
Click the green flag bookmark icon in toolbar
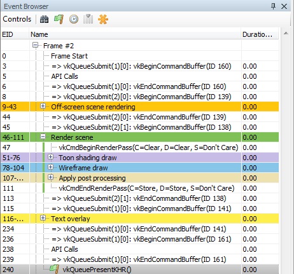[59, 19]
